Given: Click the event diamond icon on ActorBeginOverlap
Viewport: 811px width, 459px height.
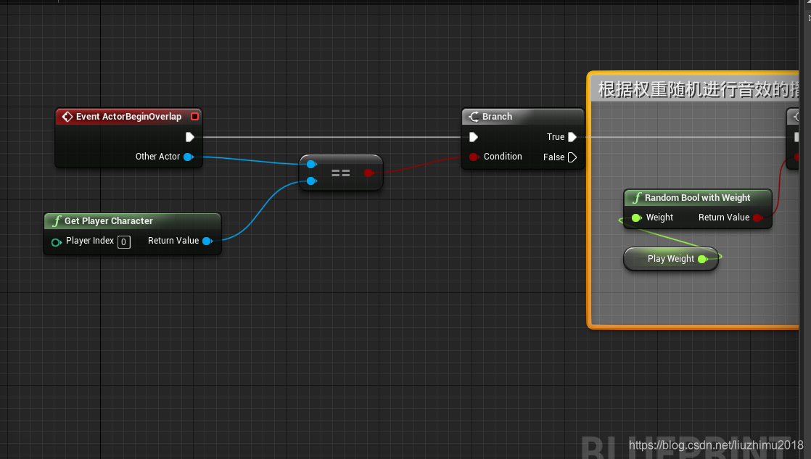Looking at the screenshot, I should click(67, 117).
